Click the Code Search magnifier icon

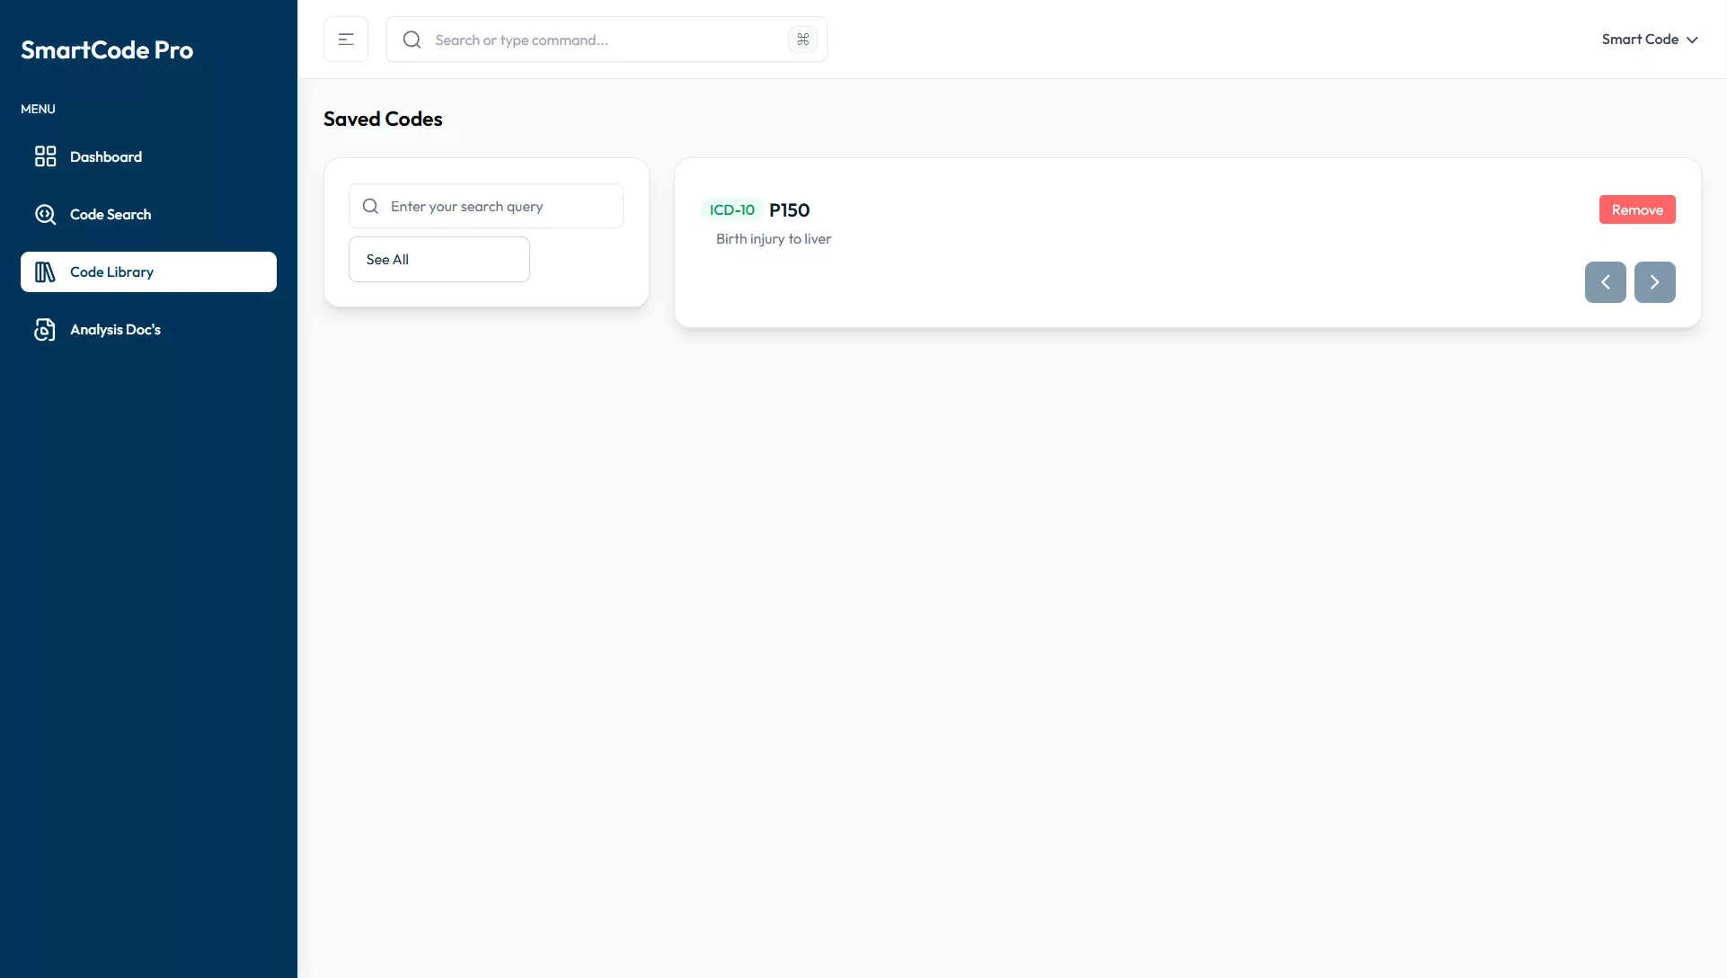pos(45,214)
